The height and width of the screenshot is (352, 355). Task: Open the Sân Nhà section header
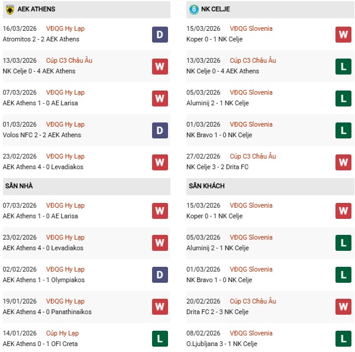(19, 186)
